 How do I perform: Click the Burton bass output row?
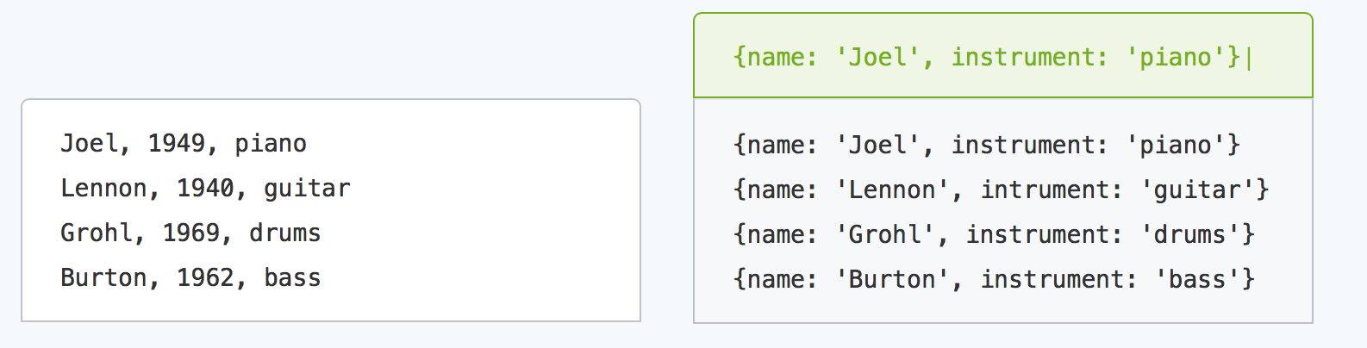(994, 279)
